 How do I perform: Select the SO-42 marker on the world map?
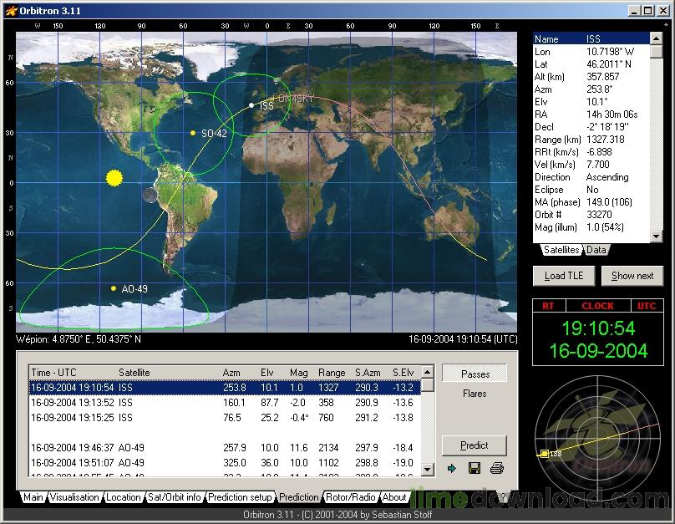click(x=194, y=132)
